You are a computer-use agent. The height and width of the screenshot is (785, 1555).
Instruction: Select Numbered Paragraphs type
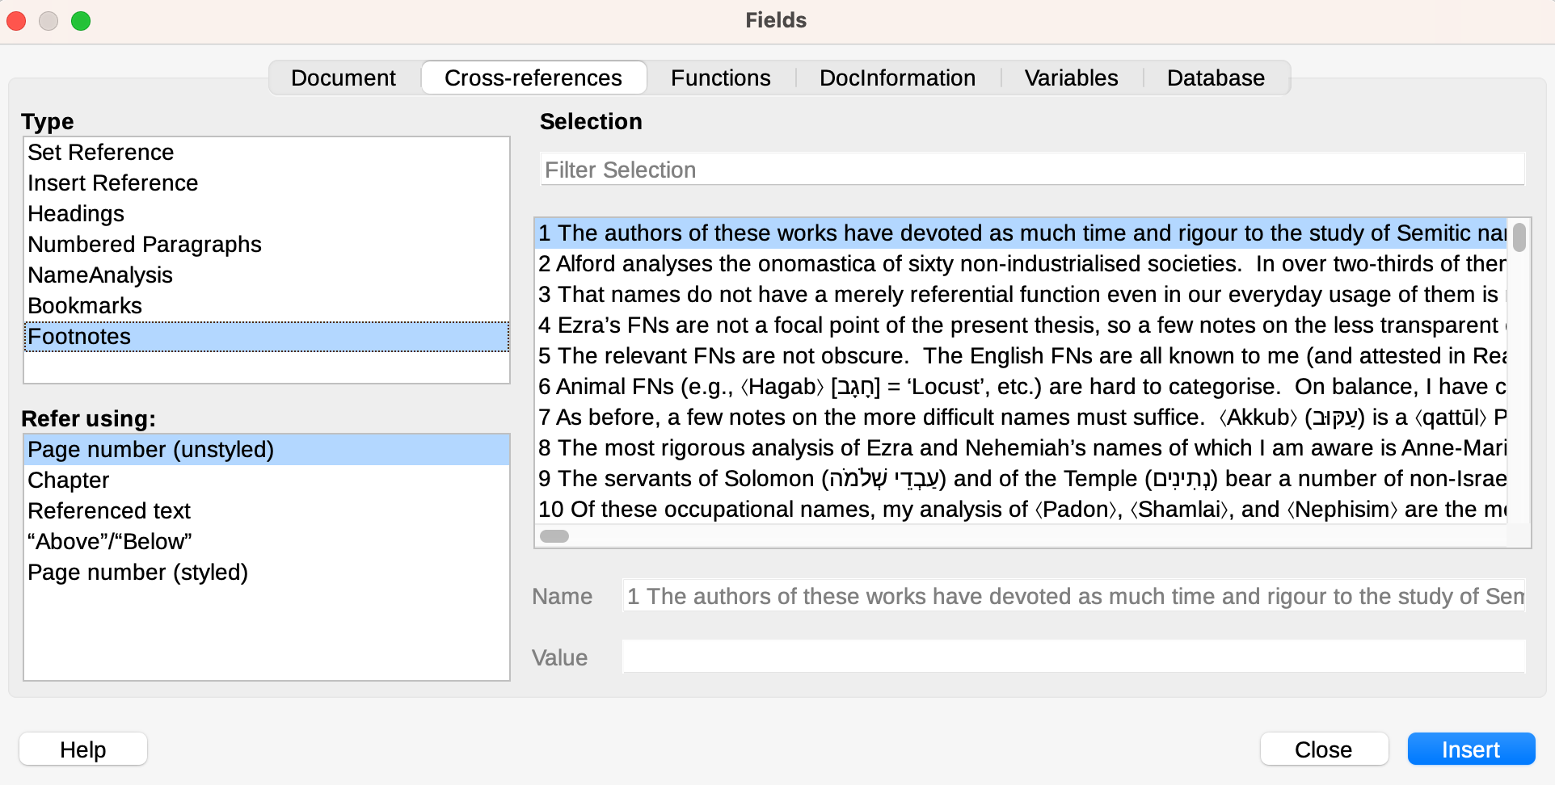pyautogui.click(x=145, y=244)
